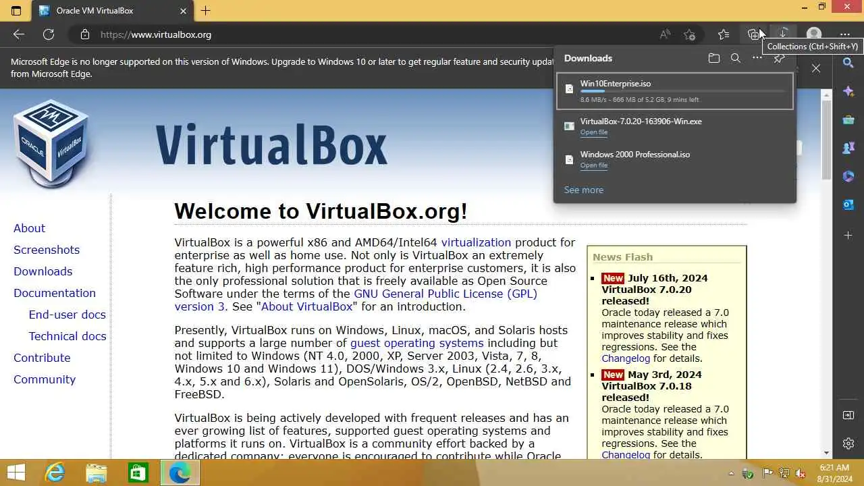The image size is (864, 486).
Task: Open a new browser tab
Action: coord(206,11)
